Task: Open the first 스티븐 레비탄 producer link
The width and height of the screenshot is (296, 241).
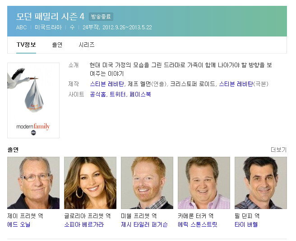Action: point(107,84)
